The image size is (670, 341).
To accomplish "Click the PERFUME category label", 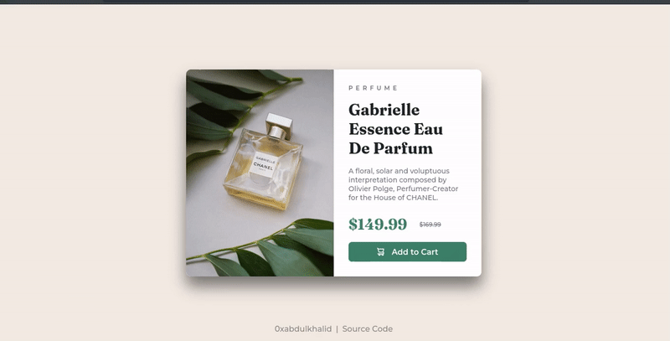I will click(x=373, y=88).
